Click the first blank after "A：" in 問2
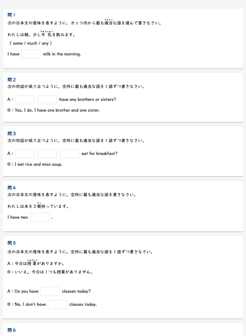 [25, 100]
